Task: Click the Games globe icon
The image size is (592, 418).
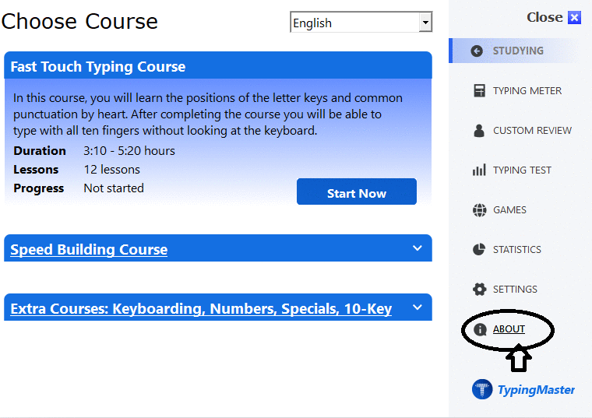Action: 479,210
